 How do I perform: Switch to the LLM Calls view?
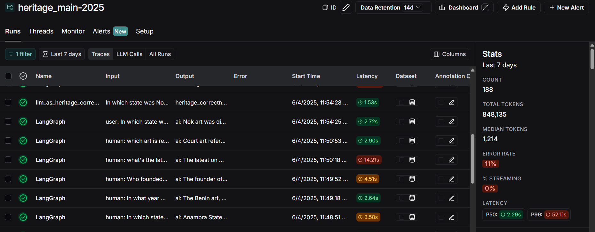click(129, 54)
